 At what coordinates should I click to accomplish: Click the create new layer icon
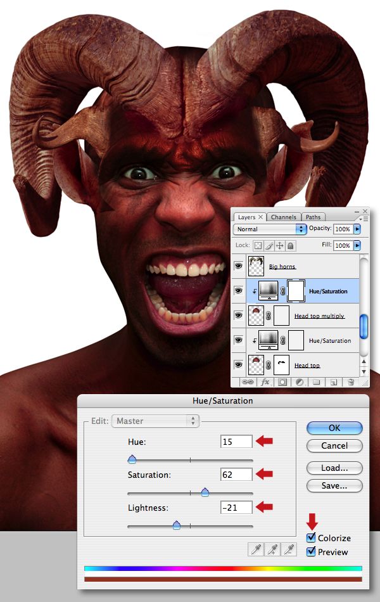(334, 382)
